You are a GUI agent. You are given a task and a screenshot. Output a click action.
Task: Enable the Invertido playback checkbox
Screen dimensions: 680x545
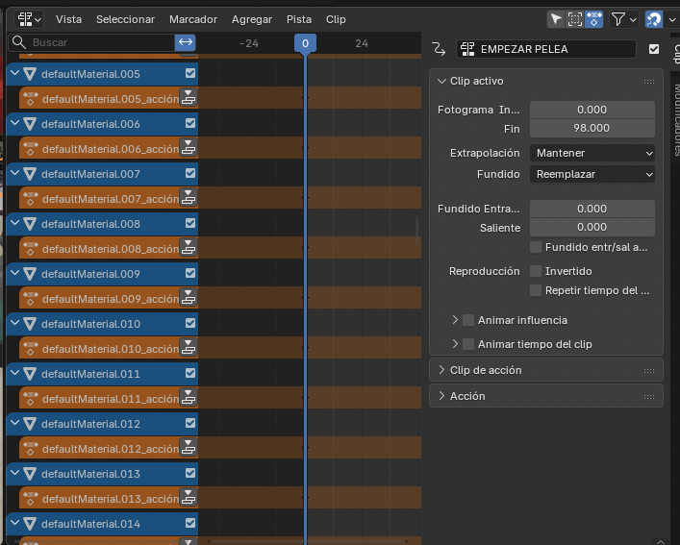537,271
